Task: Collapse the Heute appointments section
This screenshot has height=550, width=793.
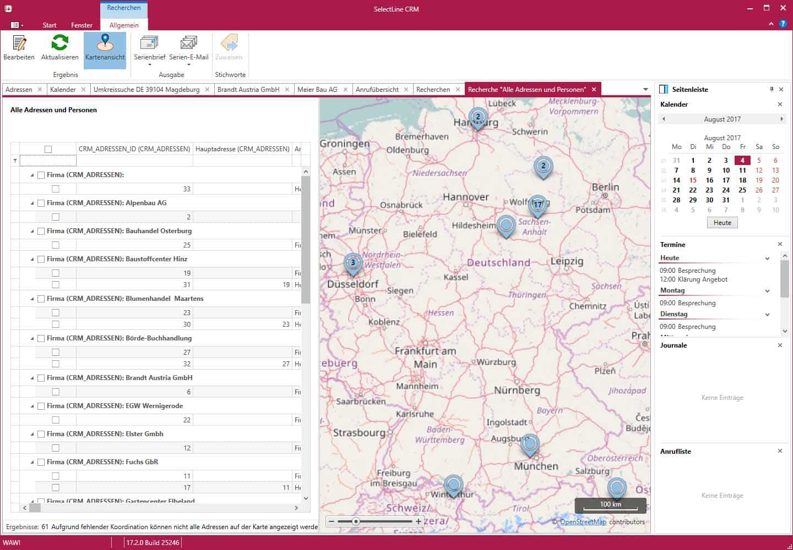Action: click(767, 258)
